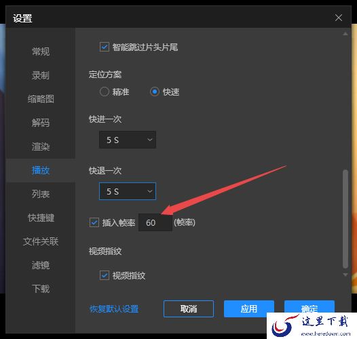
Task: Click the 恢复默认设置 link
Action: (x=114, y=309)
